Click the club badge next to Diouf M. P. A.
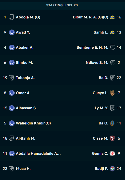The width and height of the screenshot is (125, 180). [x=112, y=17]
